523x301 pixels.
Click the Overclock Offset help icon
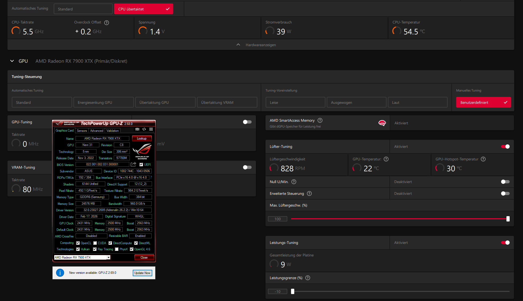107,23
